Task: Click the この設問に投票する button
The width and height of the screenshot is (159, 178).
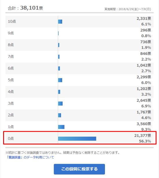Action: (x=79, y=169)
